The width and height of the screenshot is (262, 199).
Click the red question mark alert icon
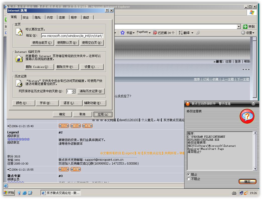[x=247, y=116]
